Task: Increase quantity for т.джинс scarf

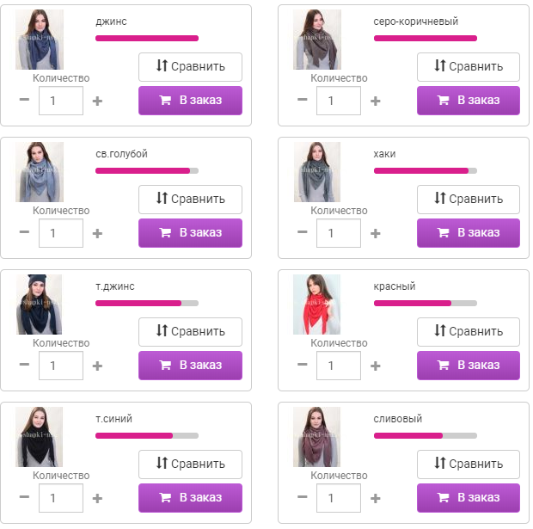Action: click(97, 366)
